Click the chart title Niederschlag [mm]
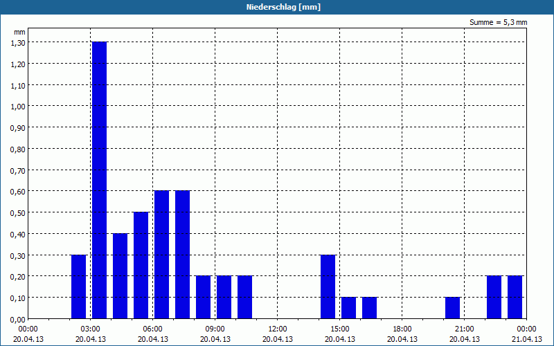 [x=283, y=7]
